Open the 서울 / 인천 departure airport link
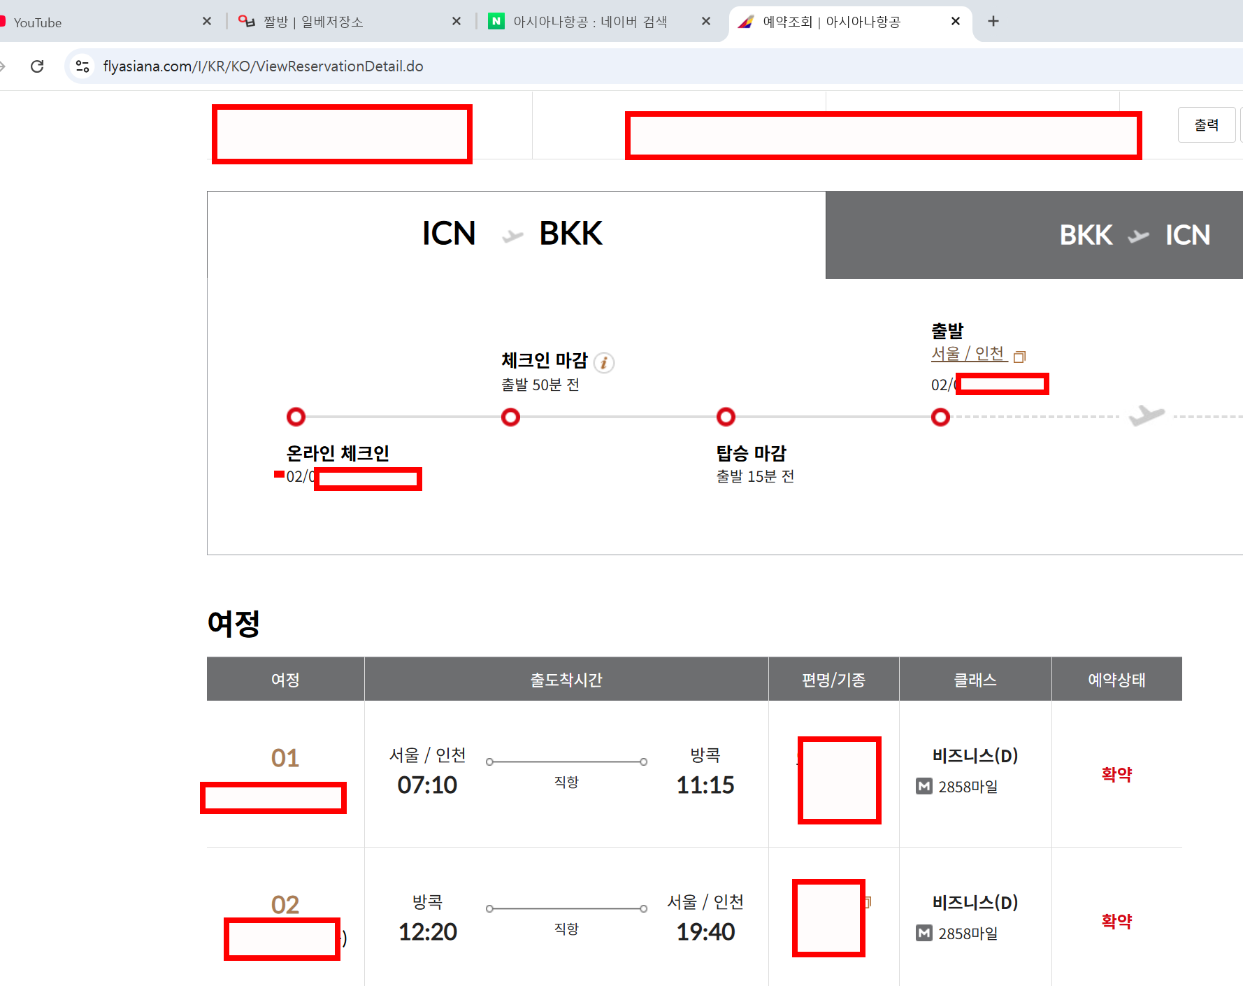The image size is (1243, 986). coord(968,354)
